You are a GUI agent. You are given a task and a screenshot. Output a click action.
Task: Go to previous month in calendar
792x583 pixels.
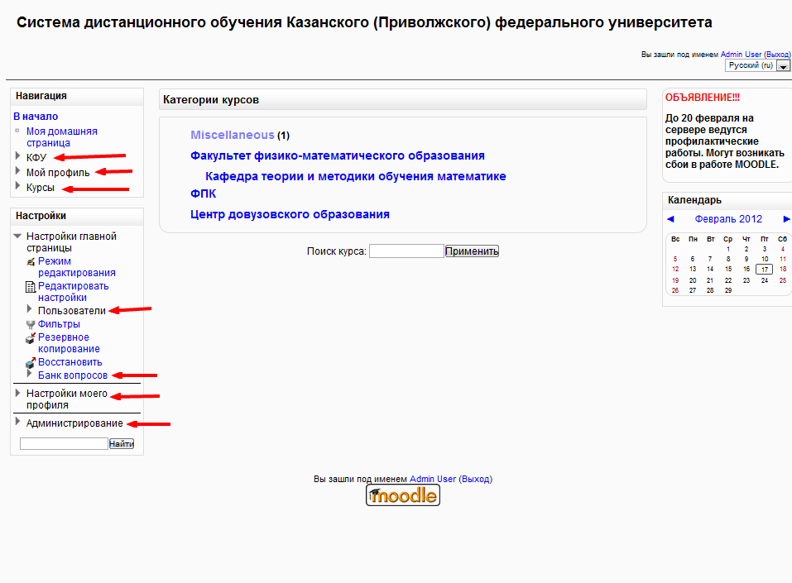[x=671, y=219]
